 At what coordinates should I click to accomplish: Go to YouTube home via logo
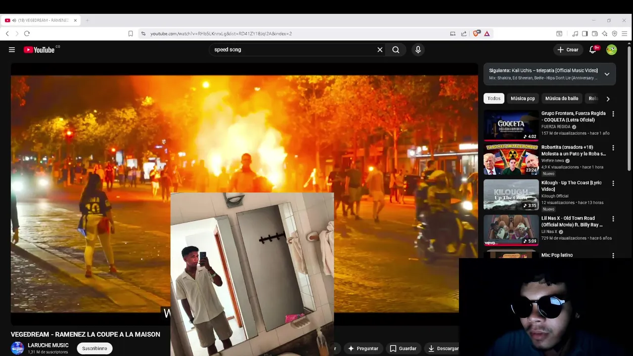pyautogui.click(x=39, y=49)
